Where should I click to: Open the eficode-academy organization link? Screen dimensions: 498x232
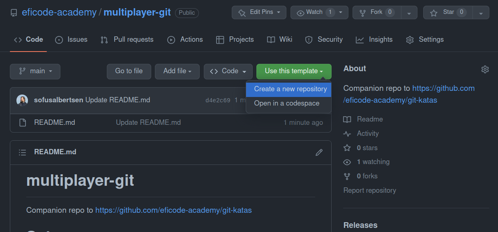tap(59, 12)
